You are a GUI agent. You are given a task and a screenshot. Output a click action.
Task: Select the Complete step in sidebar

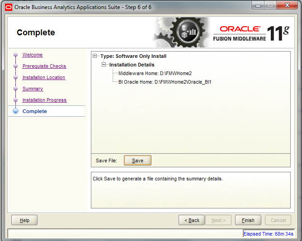click(x=35, y=111)
